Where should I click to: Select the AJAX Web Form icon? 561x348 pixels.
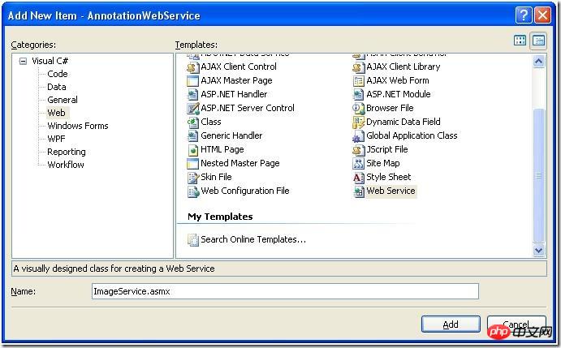pos(359,81)
